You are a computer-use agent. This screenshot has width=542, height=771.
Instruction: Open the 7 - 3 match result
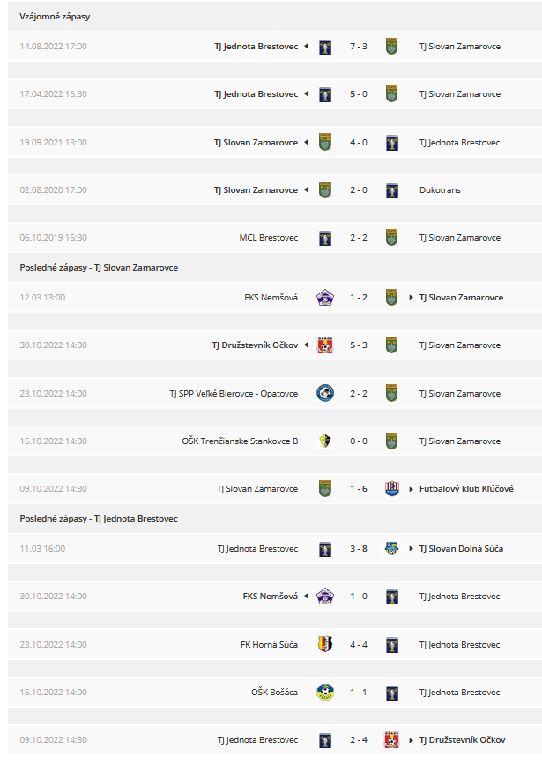359,46
